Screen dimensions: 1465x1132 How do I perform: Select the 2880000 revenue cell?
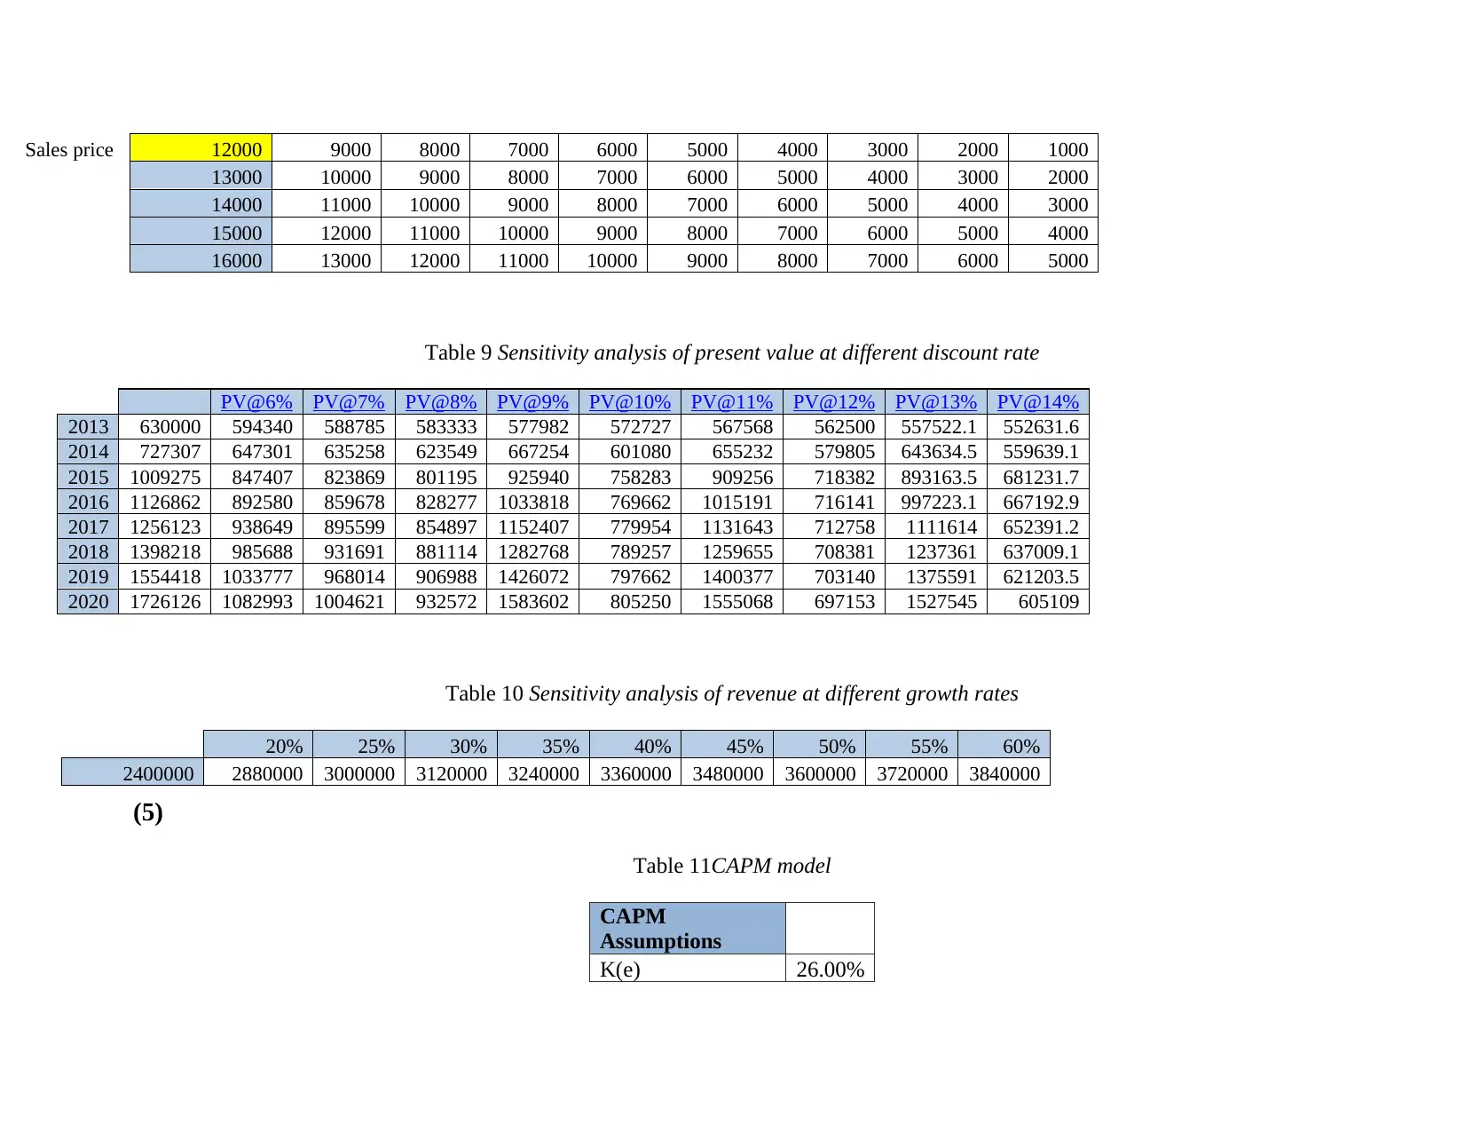coord(258,773)
